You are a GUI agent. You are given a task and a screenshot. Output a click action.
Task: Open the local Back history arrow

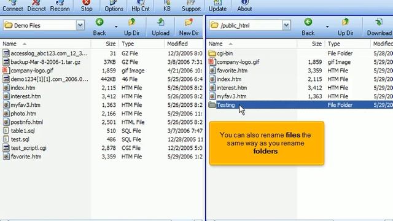[x=116, y=26]
